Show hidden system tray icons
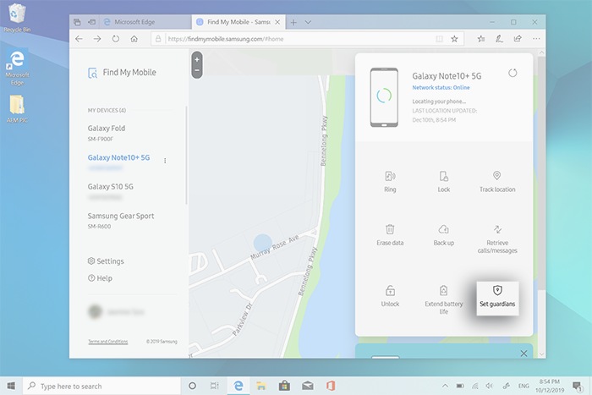The width and height of the screenshot is (592, 395). tap(445, 386)
